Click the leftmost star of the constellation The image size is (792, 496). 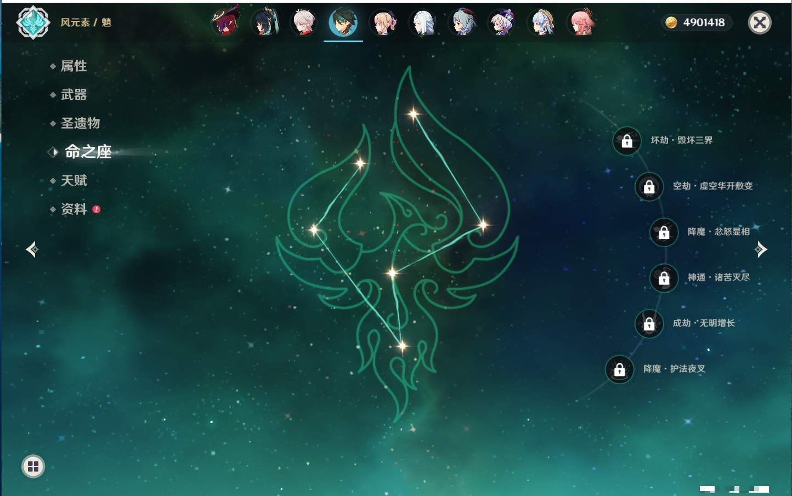point(314,229)
